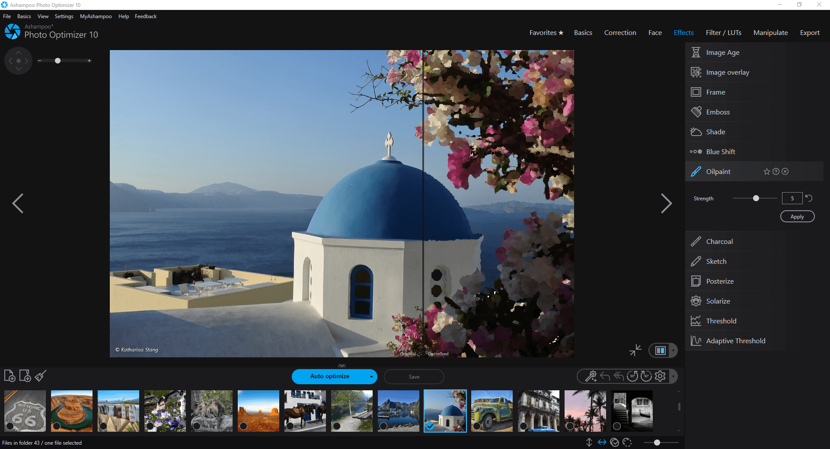Click the shrink view arrows icon
Image resolution: width=830 pixels, height=449 pixels.
point(635,350)
